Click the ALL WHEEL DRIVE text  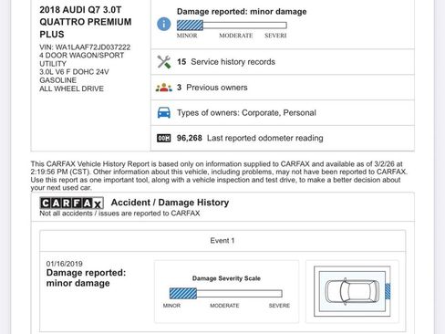(71, 89)
